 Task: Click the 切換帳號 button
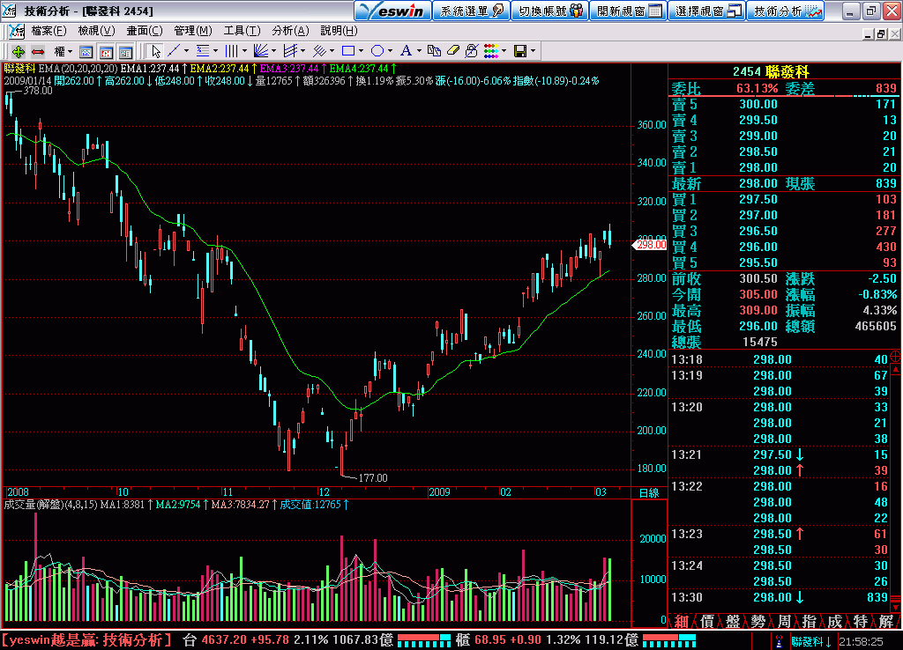550,11
